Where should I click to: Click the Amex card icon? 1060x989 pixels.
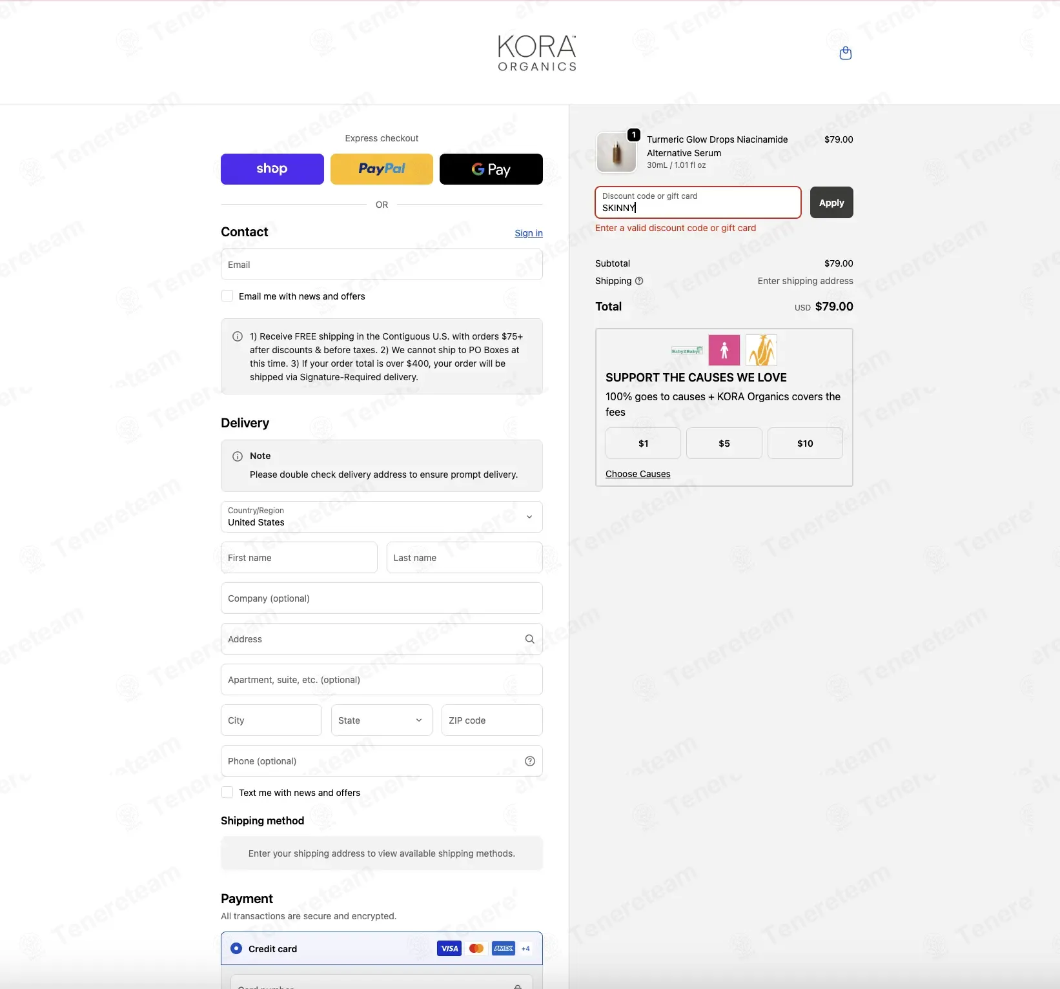(504, 948)
